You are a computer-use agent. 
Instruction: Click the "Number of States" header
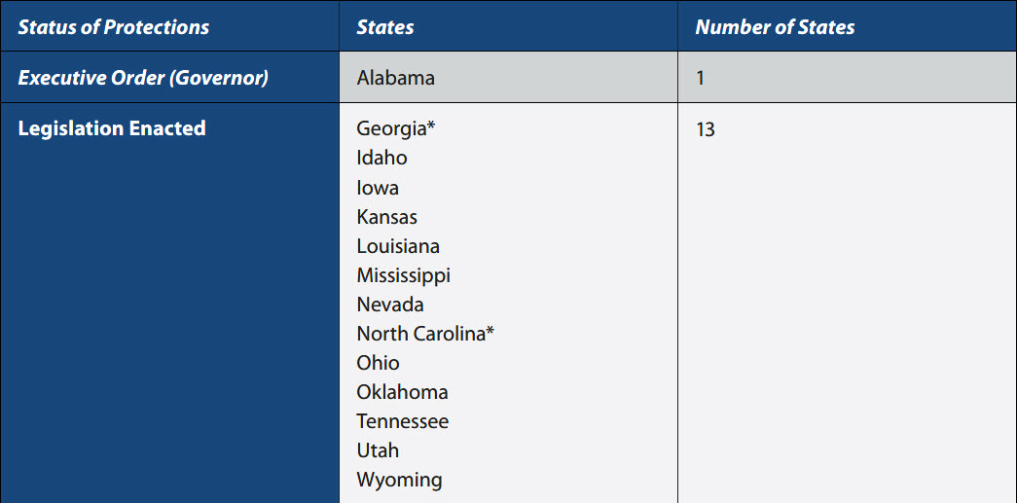[x=775, y=27]
